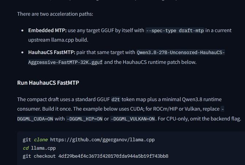Select the Aggressive-FastMTP-32K.gguf filename code
The height and width of the screenshot is (165, 245).
pyautogui.click(x=65, y=62)
